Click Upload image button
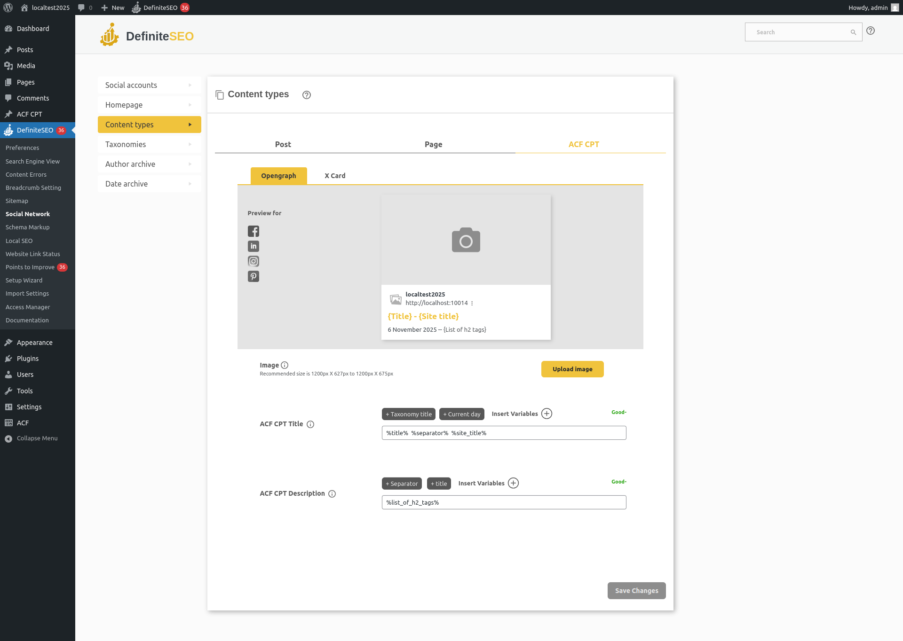This screenshot has width=903, height=641. point(572,369)
